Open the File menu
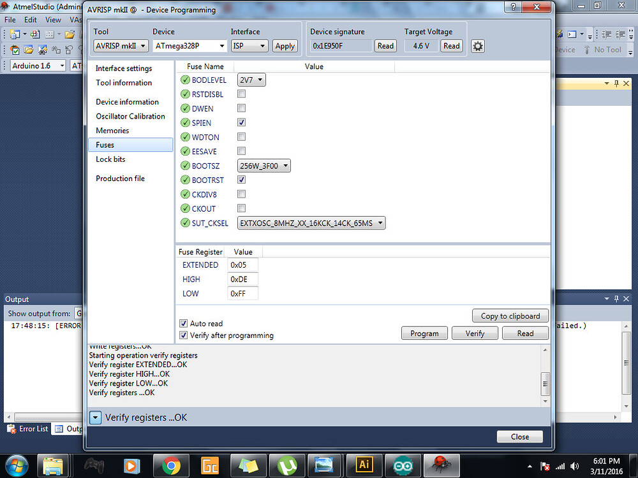This screenshot has height=478, width=638. point(10,20)
